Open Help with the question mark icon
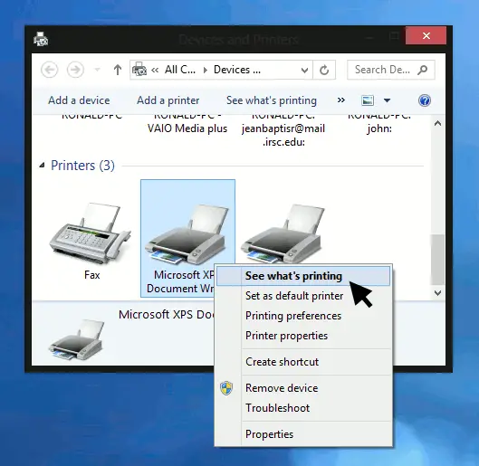 tap(425, 100)
